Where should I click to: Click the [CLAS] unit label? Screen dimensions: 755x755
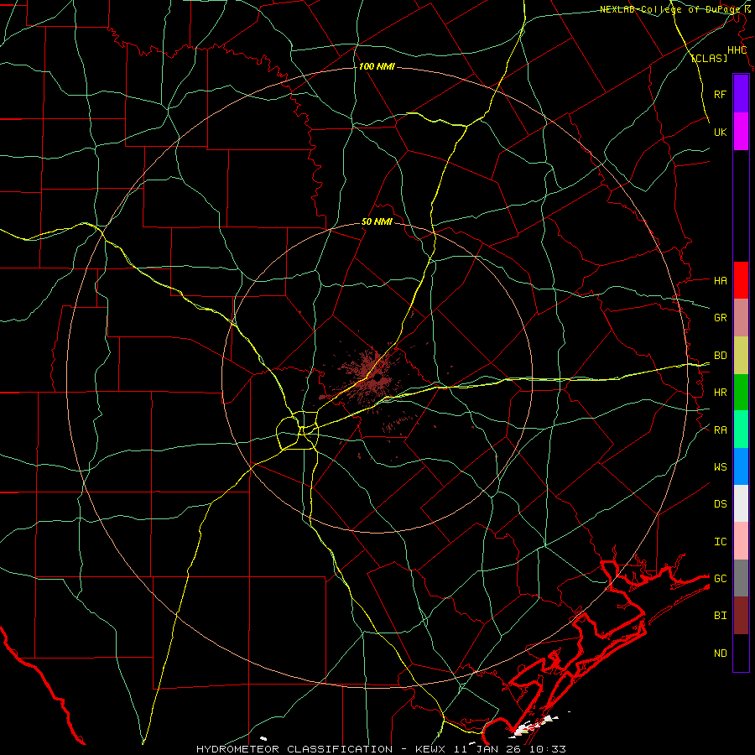[x=709, y=58]
